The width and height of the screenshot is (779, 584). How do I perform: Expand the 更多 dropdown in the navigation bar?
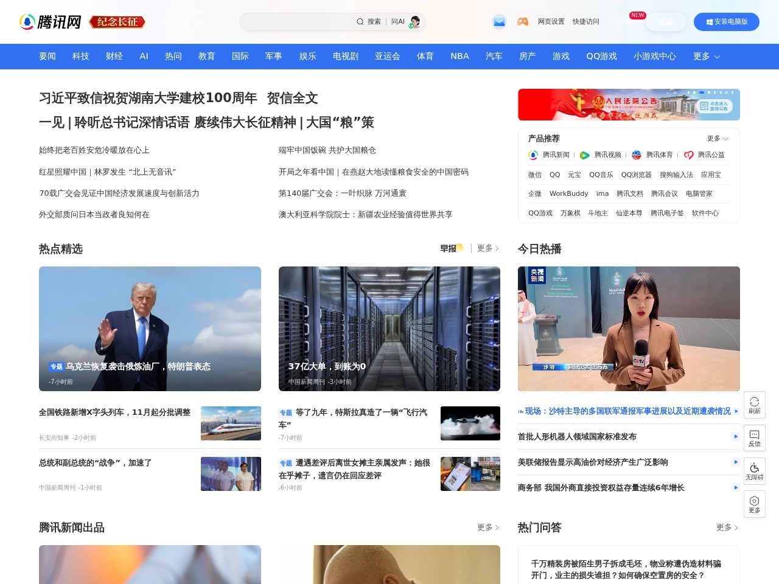[707, 56]
